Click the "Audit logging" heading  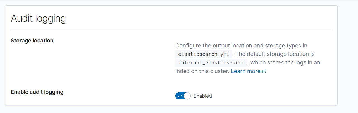(x=38, y=19)
